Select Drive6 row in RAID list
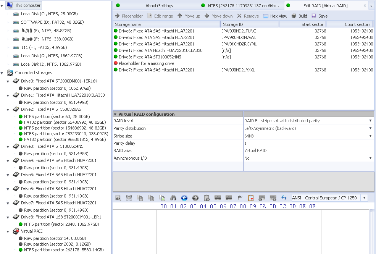Image resolution: width=376 pixels, height=254 pixels. pos(244,31)
